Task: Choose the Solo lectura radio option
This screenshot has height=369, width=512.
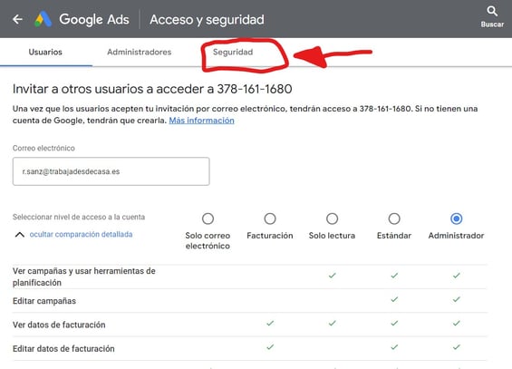Action: 332,218
